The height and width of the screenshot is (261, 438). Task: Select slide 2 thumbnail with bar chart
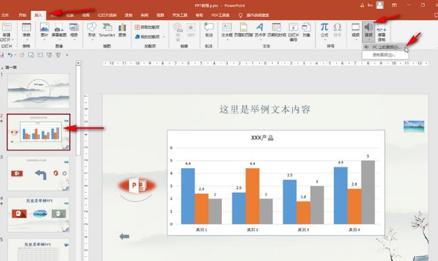coord(39,132)
